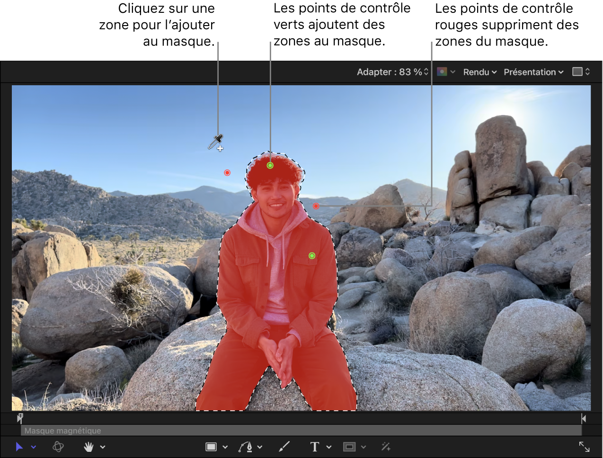This screenshot has height=458, width=603.
Task: Toggle full-screen canvas with expand arrows
Action: tap(584, 447)
